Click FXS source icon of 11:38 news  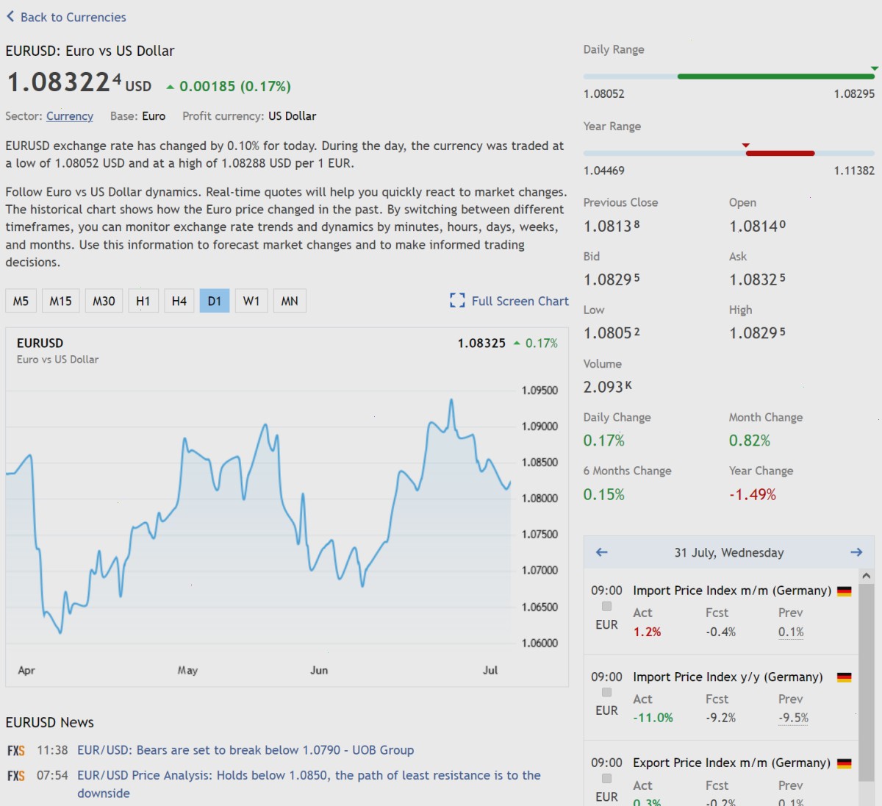(16, 751)
